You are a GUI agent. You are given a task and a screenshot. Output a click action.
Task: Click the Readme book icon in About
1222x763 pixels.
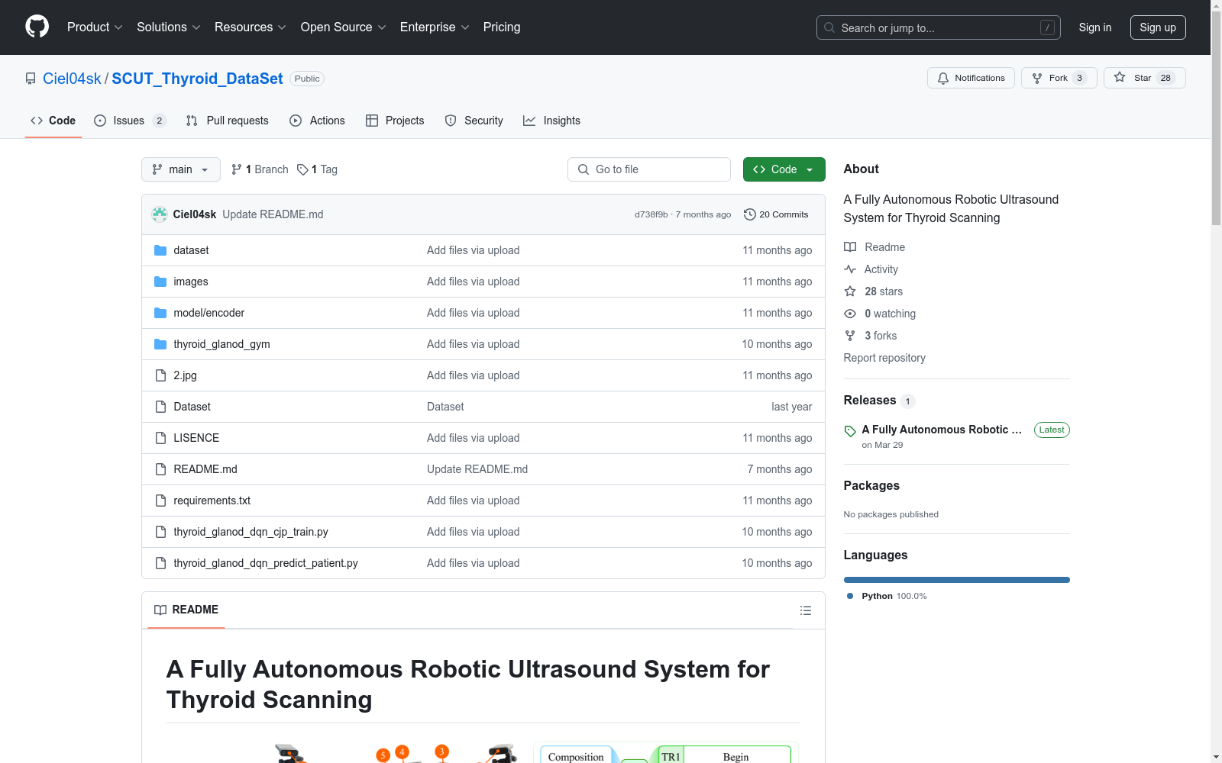(850, 247)
